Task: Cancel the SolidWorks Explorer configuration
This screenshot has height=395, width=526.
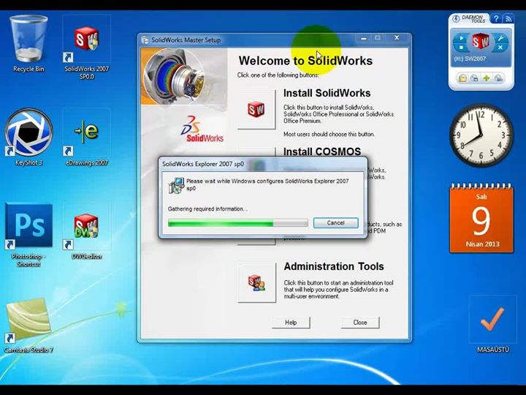Action: (x=335, y=222)
